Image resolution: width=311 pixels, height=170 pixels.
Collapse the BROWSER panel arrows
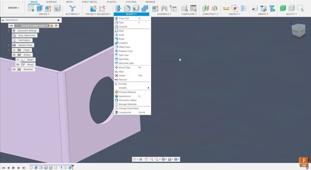3,20
